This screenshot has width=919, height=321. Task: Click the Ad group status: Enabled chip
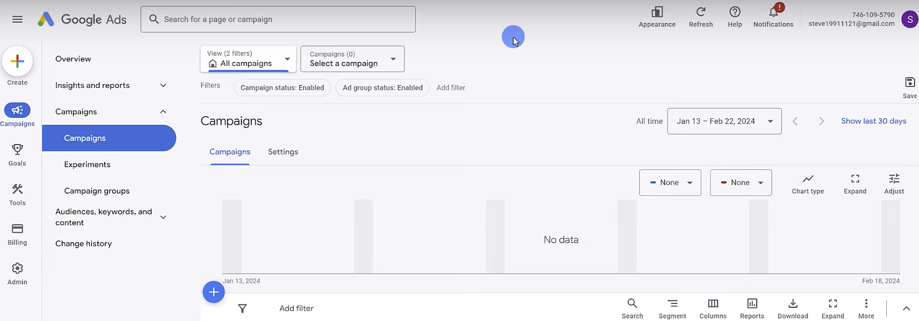coord(383,88)
